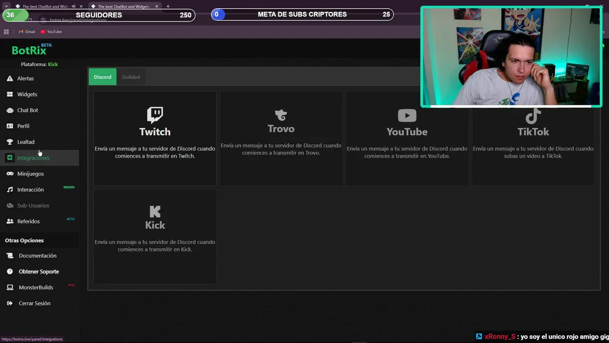Screen dimensions: 609x343
Task: Select Integraciones in the sidebar
Action: (39, 158)
